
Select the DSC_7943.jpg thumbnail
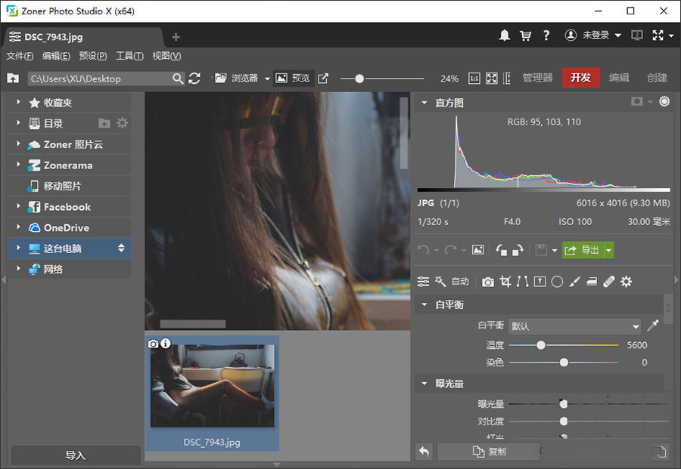pyautogui.click(x=212, y=393)
